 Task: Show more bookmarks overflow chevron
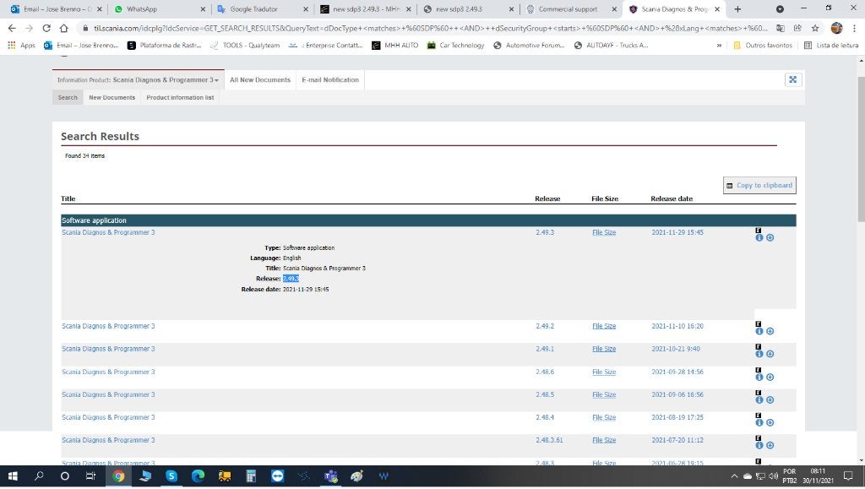719,46
